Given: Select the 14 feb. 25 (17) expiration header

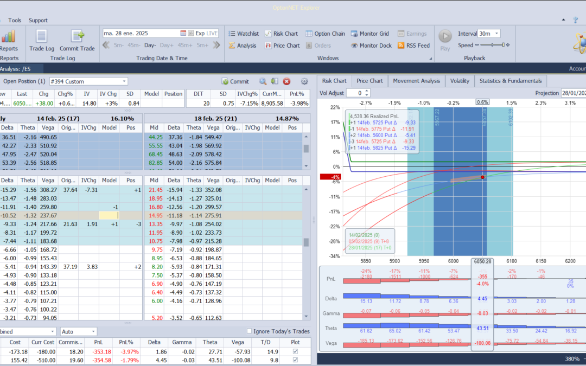Looking at the screenshot, I should pyautogui.click(x=58, y=118).
